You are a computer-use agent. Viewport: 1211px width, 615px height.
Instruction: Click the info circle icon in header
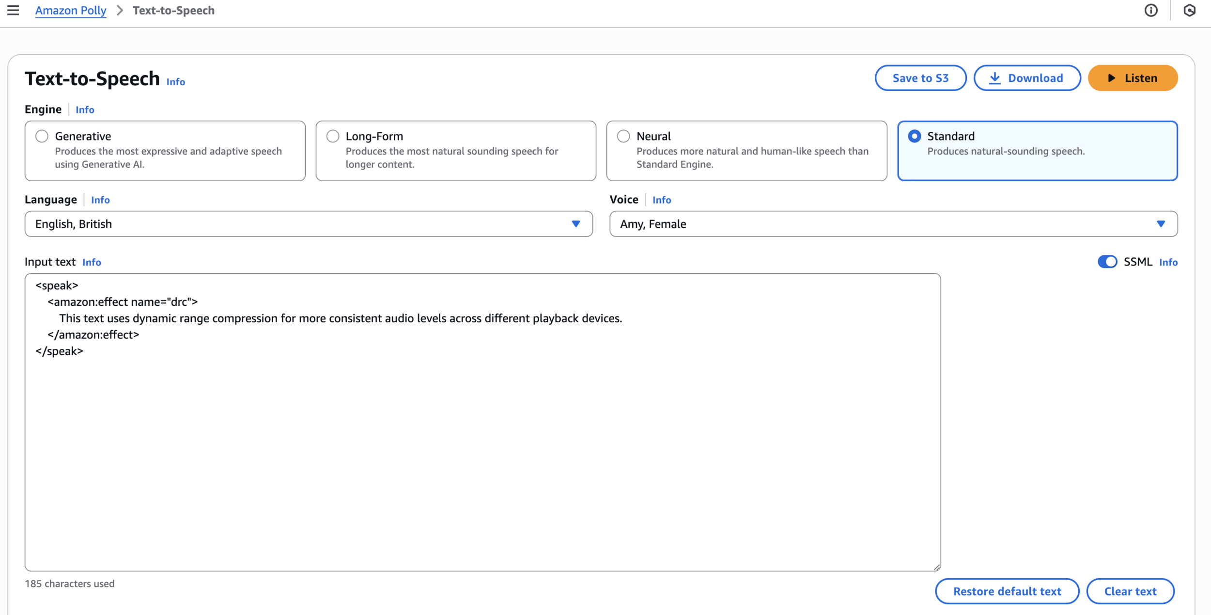click(1151, 10)
